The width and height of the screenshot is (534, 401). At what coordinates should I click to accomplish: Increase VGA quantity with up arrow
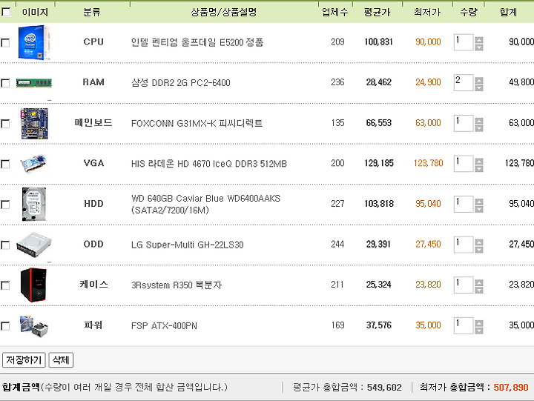(x=479, y=161)
